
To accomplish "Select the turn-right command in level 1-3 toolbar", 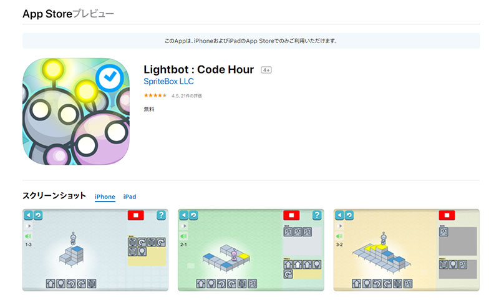I will tap(81, 283).
